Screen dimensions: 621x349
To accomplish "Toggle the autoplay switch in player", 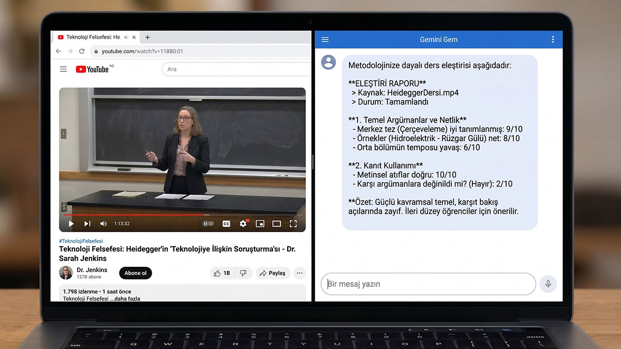I will point(208,224).
